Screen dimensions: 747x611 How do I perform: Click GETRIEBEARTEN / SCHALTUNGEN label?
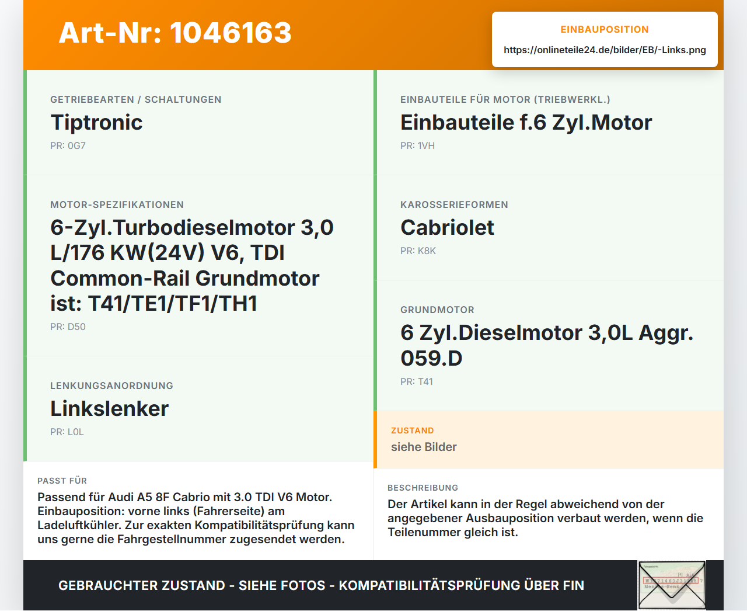(x=136, y=99)
